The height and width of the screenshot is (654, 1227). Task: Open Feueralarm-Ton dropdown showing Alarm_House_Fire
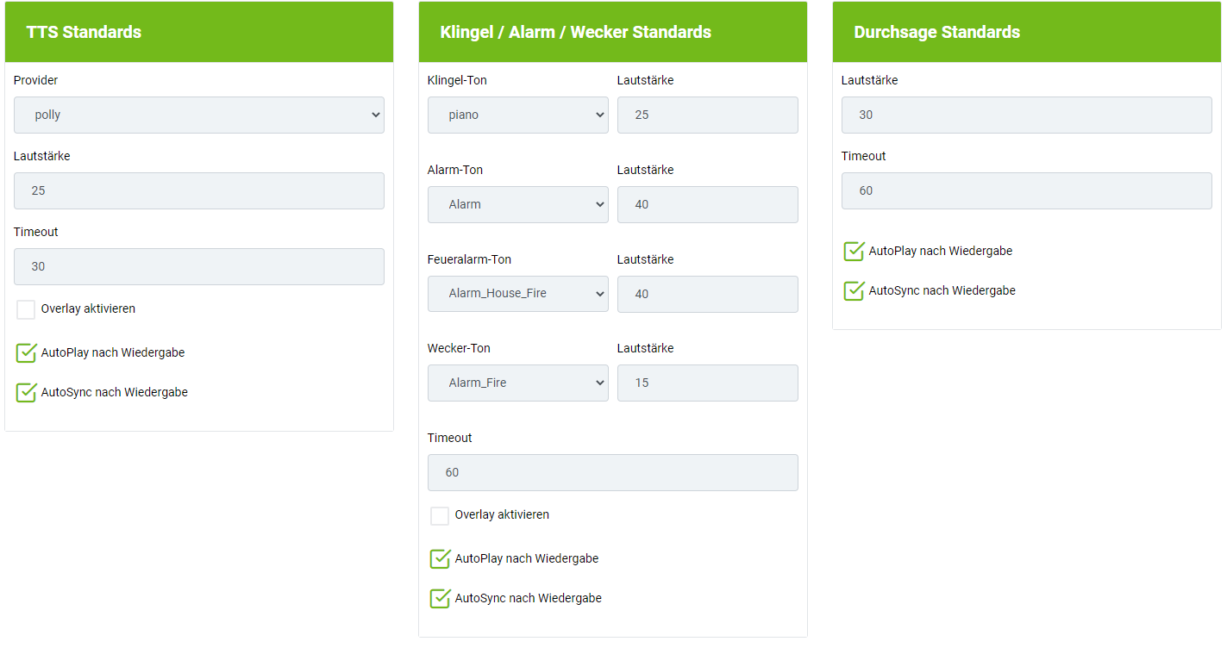click(x=517, y=294)
